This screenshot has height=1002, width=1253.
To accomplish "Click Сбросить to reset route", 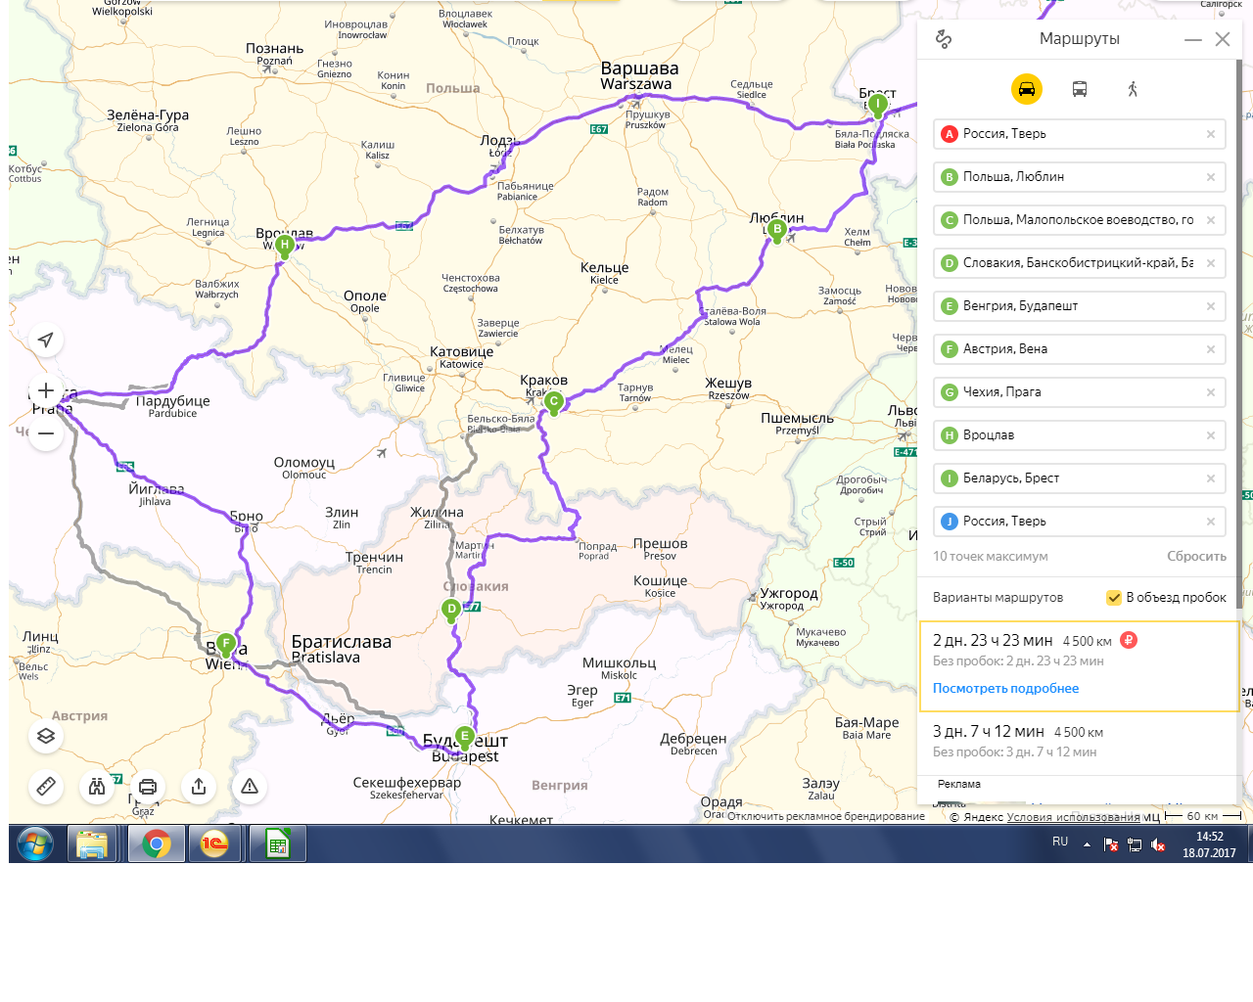I will tap(1196, 556).
